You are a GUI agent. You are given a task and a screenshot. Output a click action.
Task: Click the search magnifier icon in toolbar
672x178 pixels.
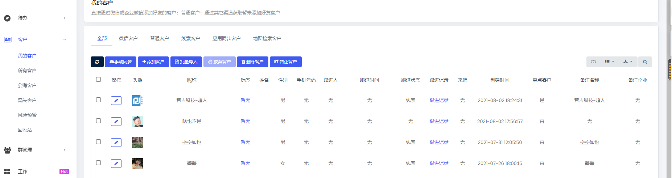645,62
